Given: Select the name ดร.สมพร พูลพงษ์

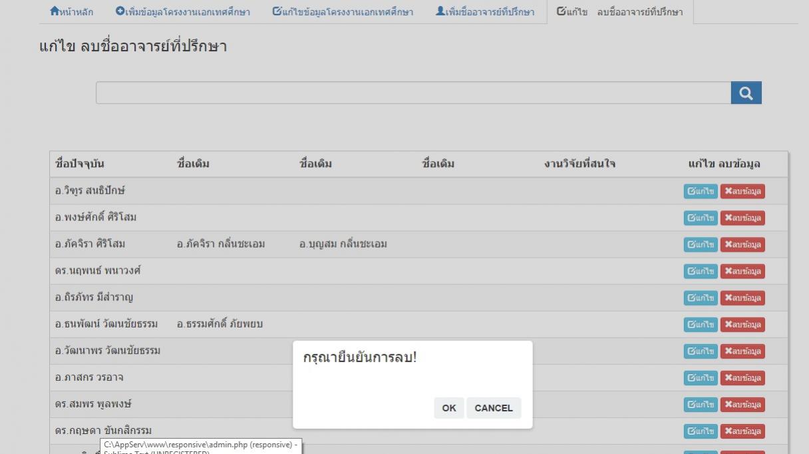Looking at the screenshot, I should 93,404.
